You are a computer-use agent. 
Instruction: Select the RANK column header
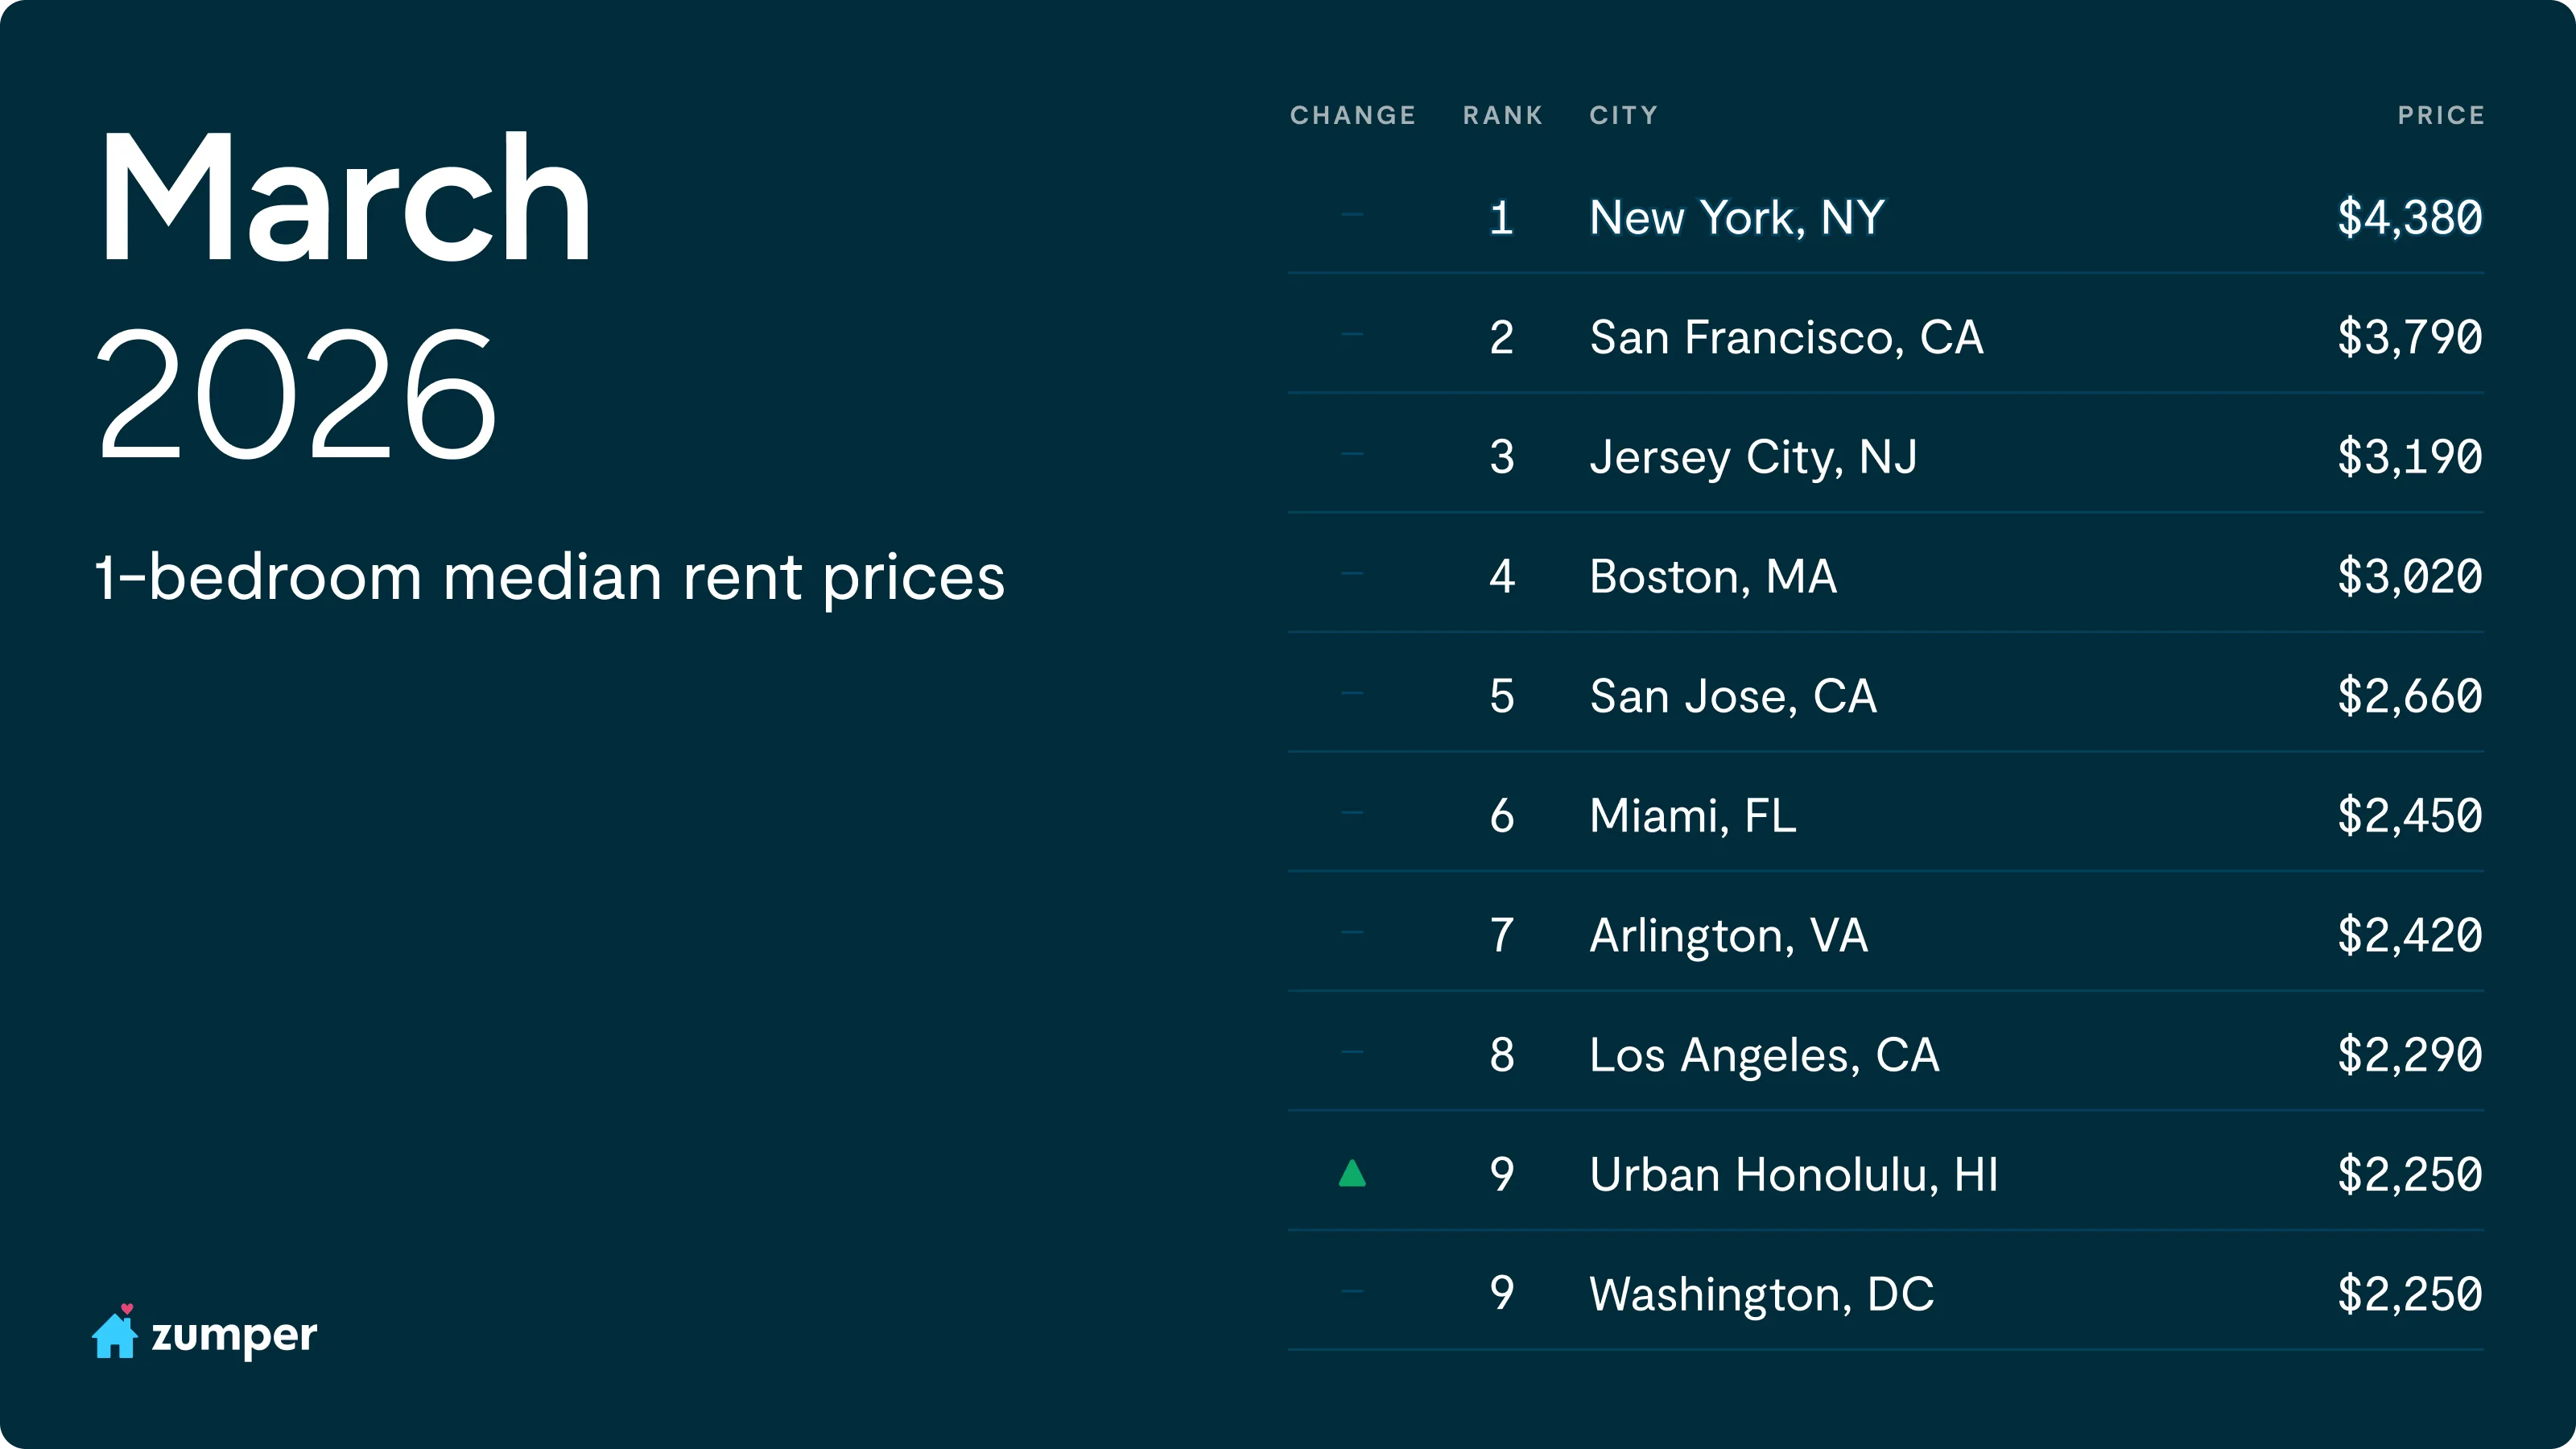pyautogui.click(x=1502, y=115)
